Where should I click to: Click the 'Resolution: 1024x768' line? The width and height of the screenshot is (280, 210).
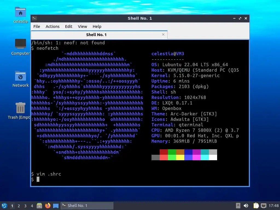click(x=179, y=98)
